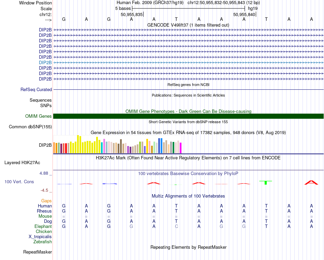The width and height of the screenshot is (324, 260).
Task: Click the -4.5 lower conservation scale value
Action: pyautogui.click(x=44, y=190)
